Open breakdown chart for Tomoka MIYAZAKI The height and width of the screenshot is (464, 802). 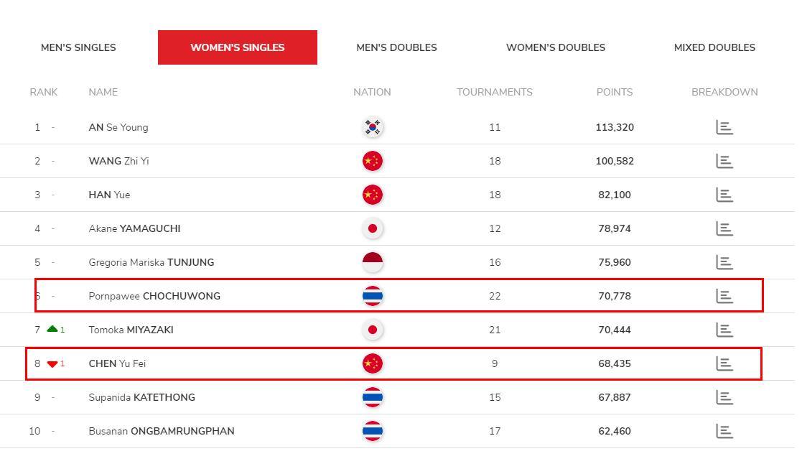(724, 330)
